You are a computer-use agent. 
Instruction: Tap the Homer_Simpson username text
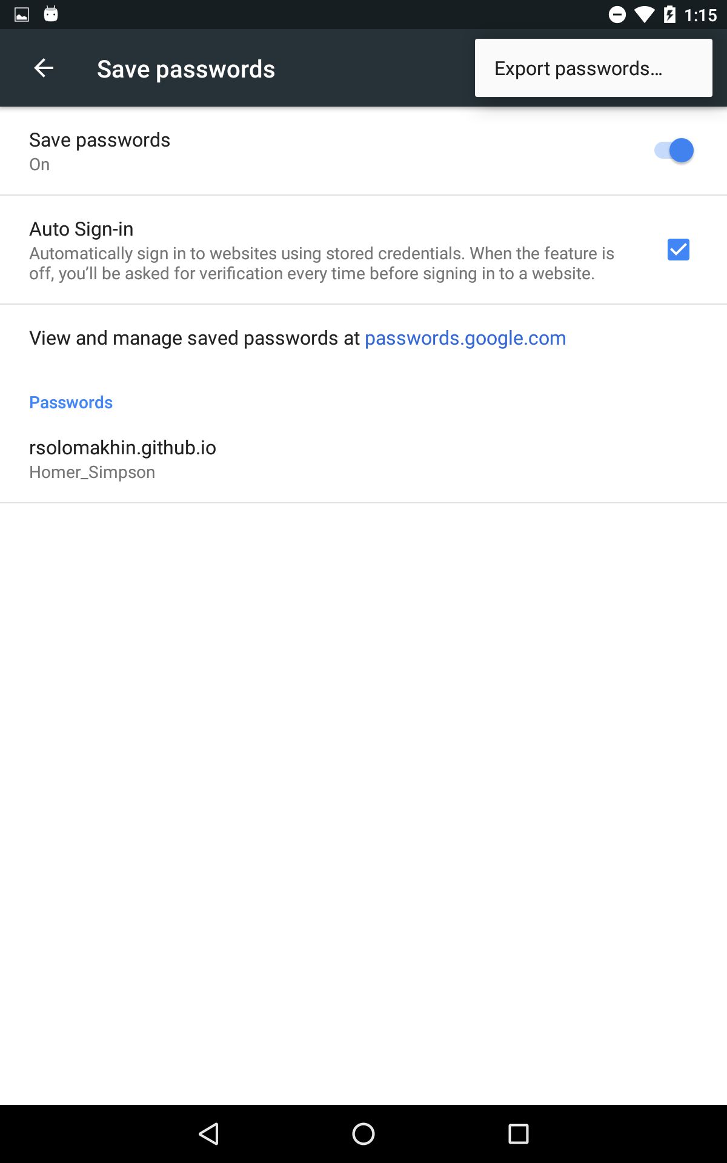point(92,472)
